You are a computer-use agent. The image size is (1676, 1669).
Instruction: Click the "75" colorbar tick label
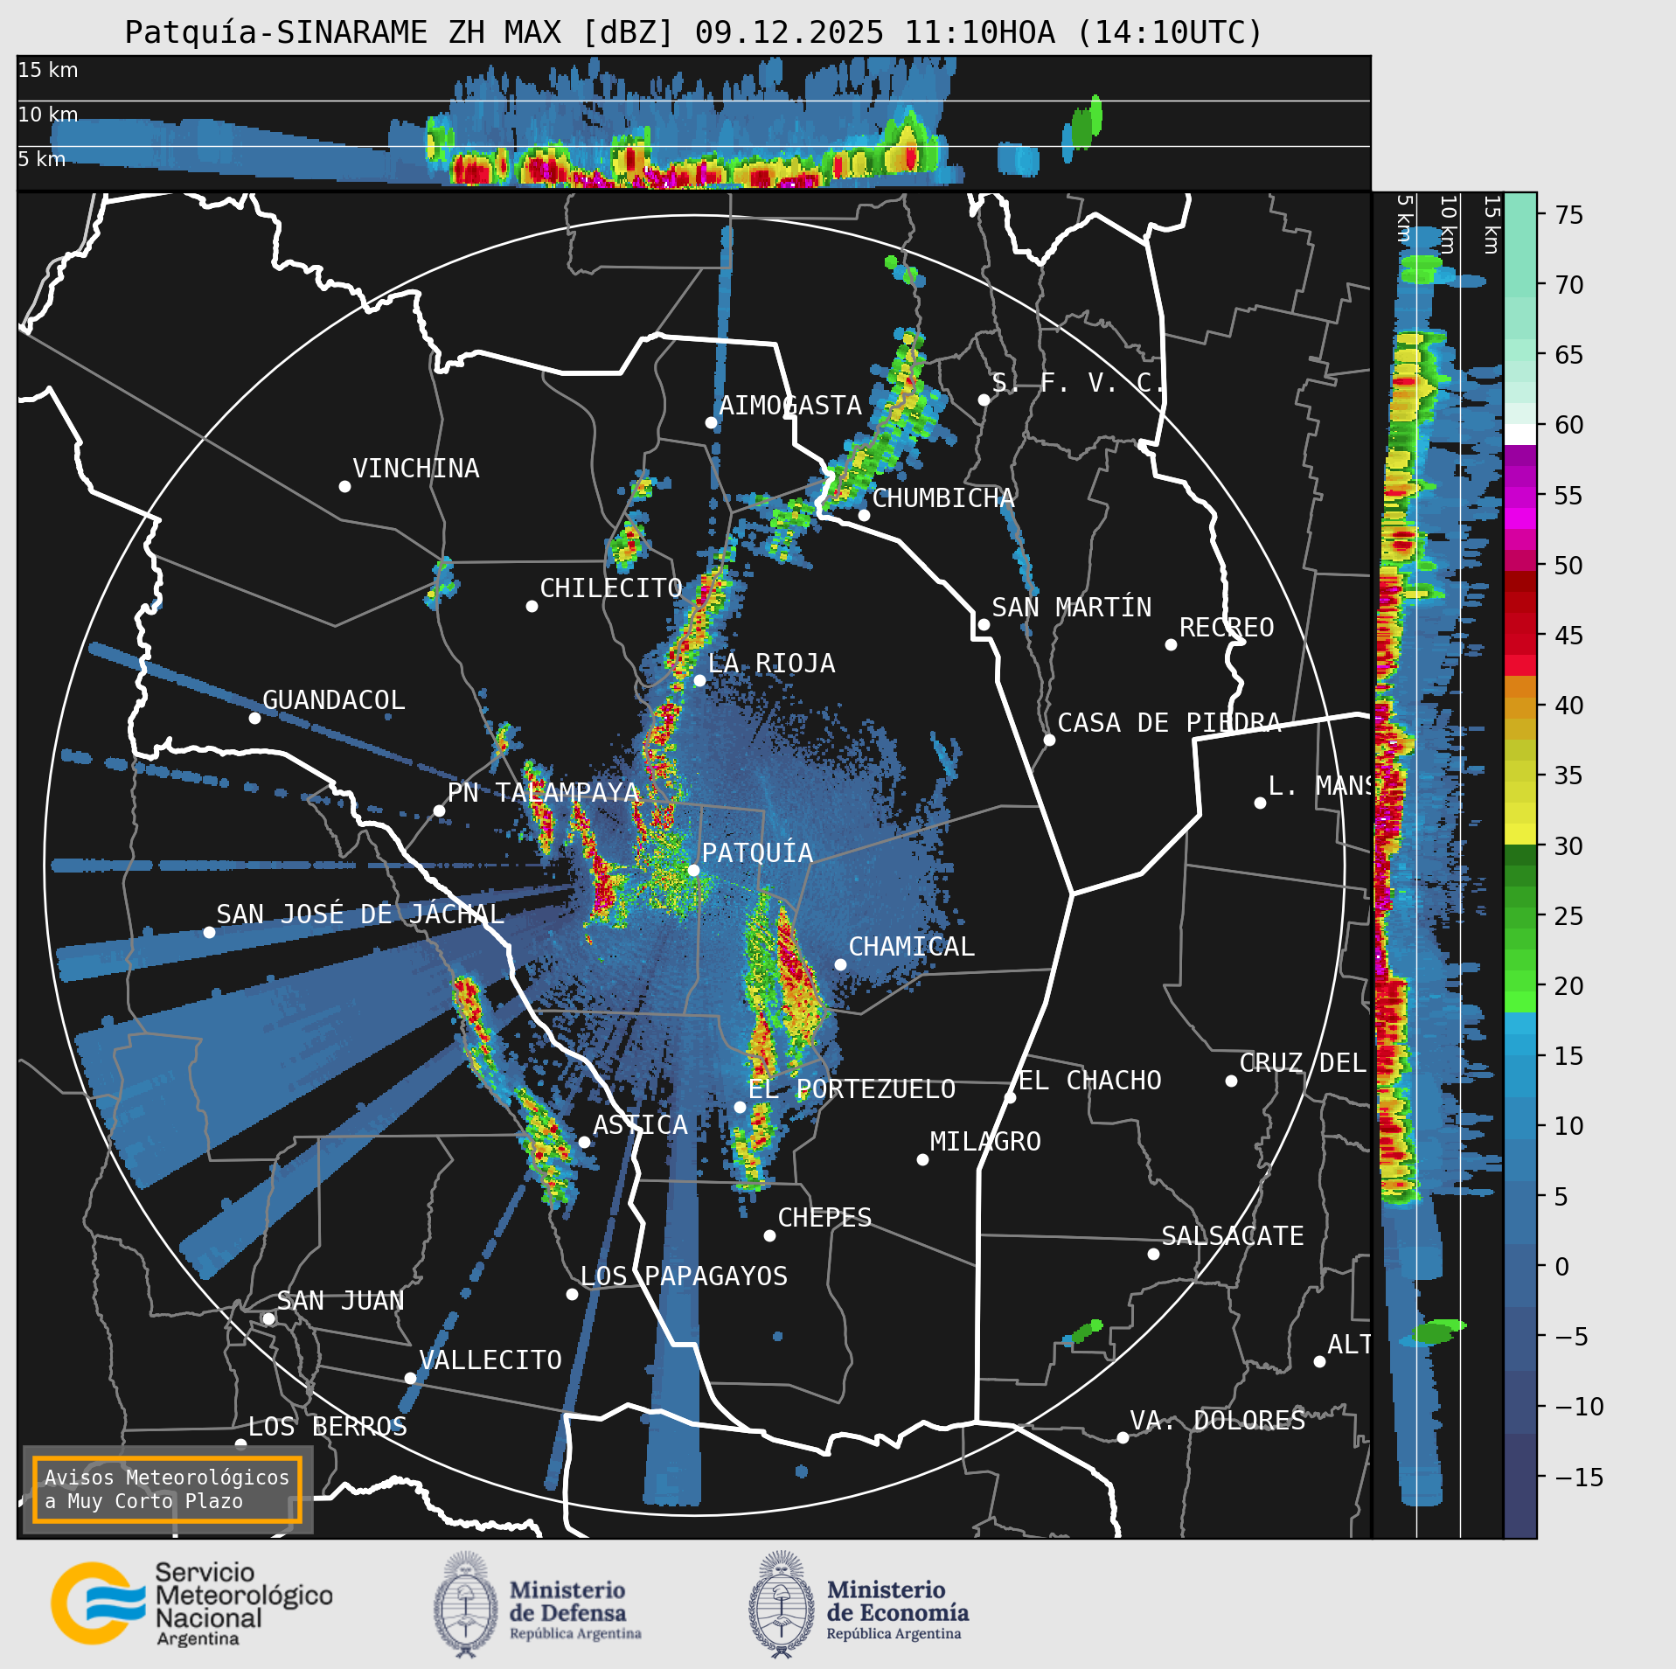pyautogui.click(x=1569, y=215)
